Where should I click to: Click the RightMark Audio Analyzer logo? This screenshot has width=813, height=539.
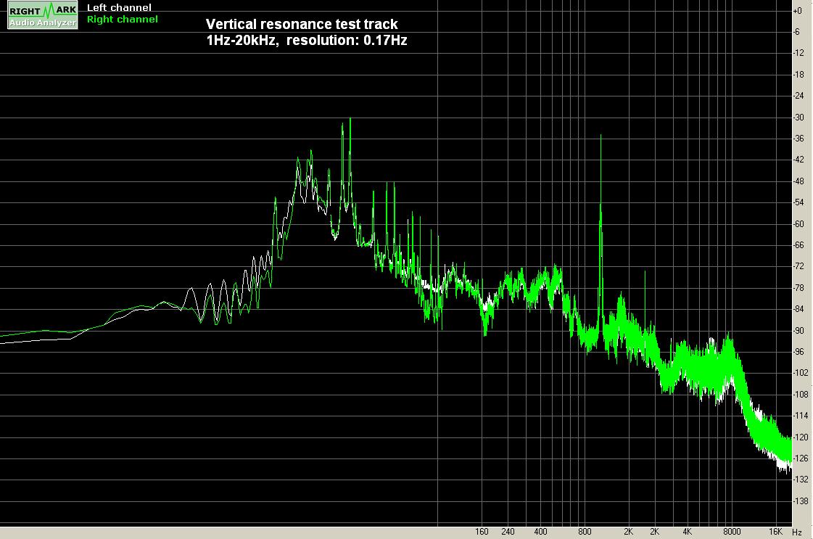(x=43, y=15)
